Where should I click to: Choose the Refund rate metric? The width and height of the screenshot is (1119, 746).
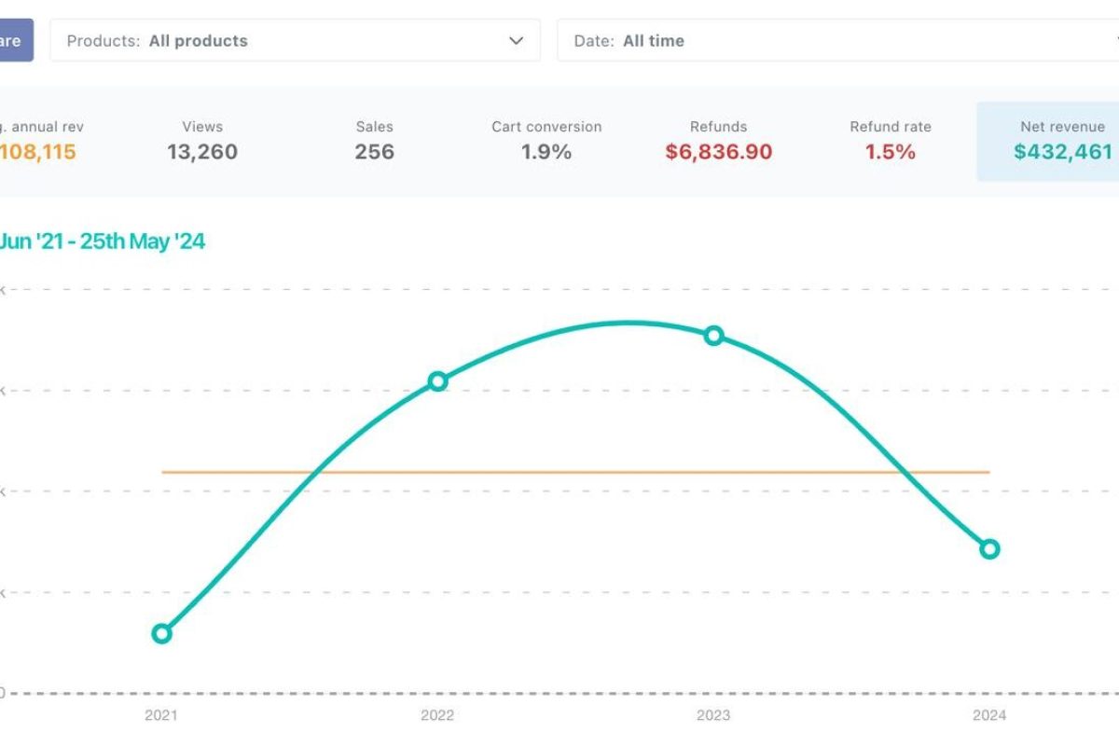890,141
